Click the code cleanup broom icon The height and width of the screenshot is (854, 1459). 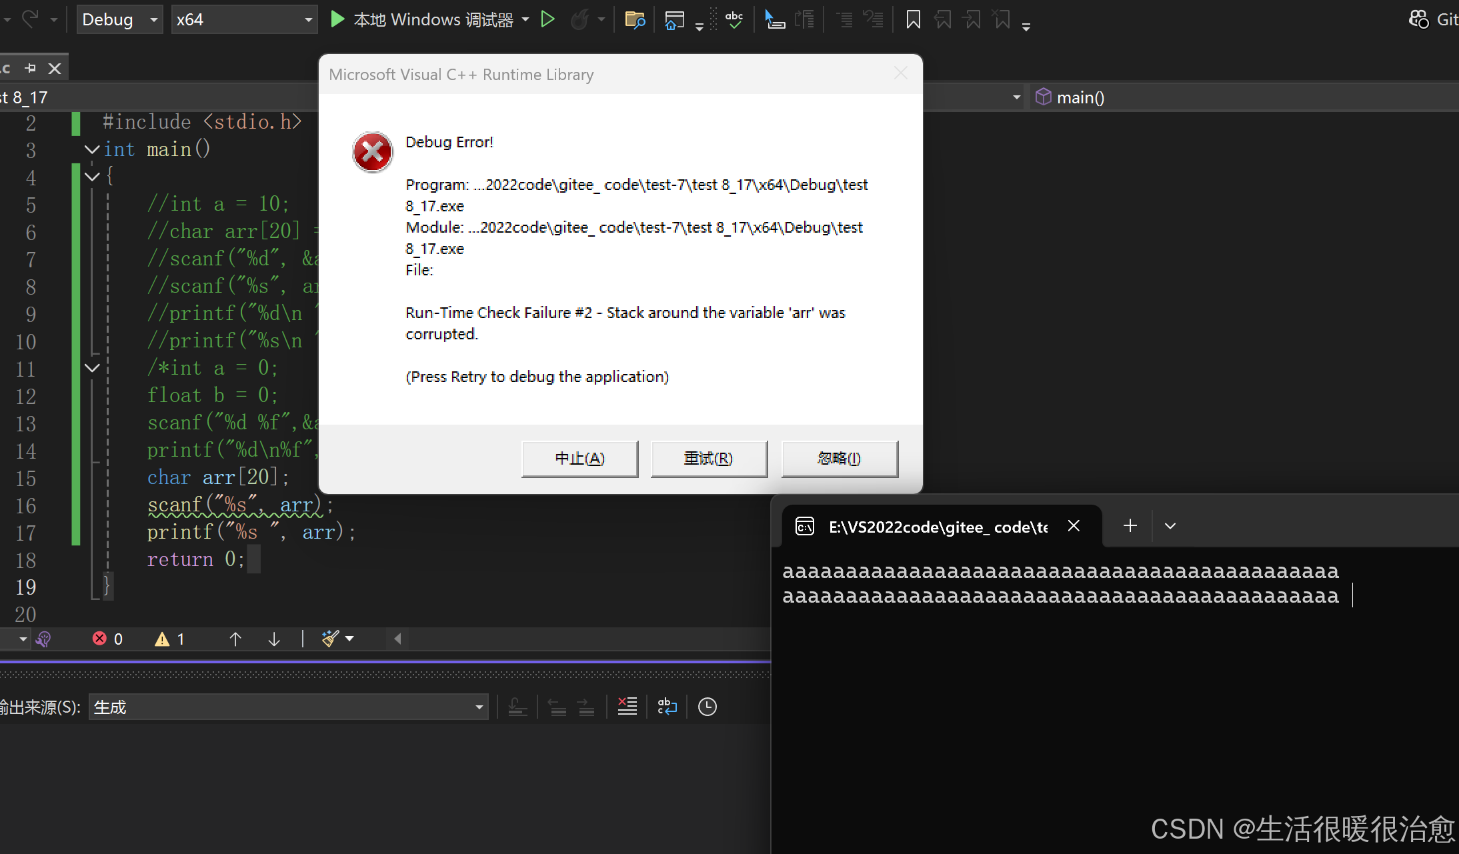click(330, 639)
